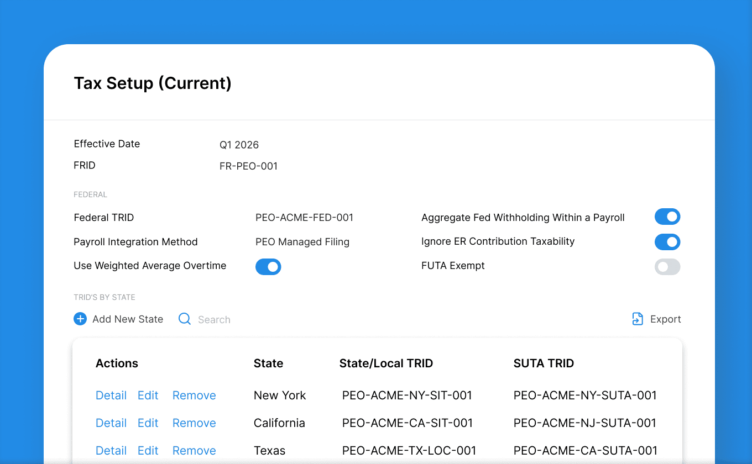Remove the Texas state entry
The height and width of the screenshot is (464, 752).
[x=194, y=450]
